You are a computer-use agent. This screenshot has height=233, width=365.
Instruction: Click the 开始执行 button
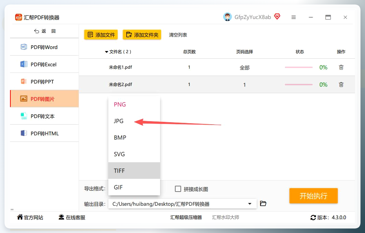(313, 196)
